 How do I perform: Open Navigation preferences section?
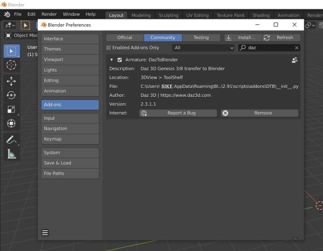[70, 129]
